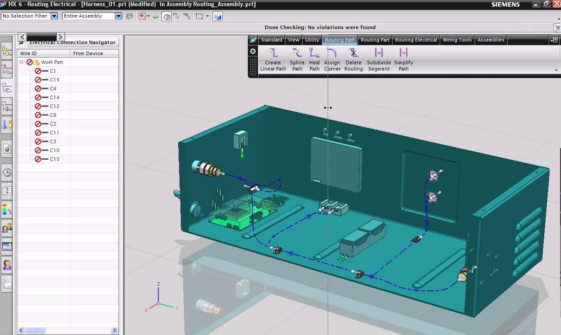Switch to the View tab
Screen dimensions: 561x335
point(294,40)
